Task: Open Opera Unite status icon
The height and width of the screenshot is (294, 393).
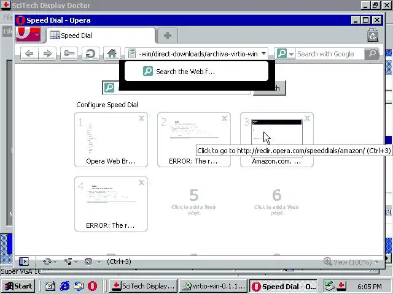Action: (68, 262)
